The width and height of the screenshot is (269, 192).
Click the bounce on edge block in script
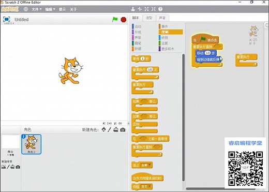[x=208, y=60]
